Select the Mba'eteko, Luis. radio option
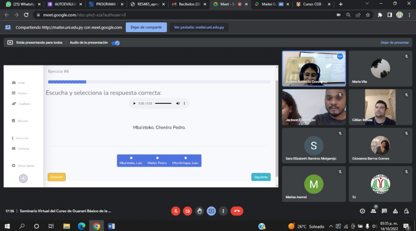The height and width of the screenshot is (231, 416). tap(131, 158)
